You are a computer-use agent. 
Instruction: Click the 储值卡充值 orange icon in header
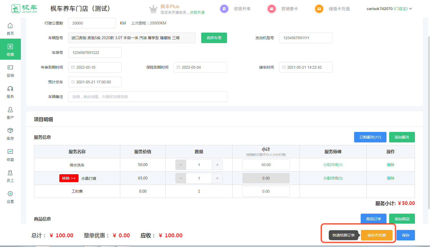coord(319,9)
